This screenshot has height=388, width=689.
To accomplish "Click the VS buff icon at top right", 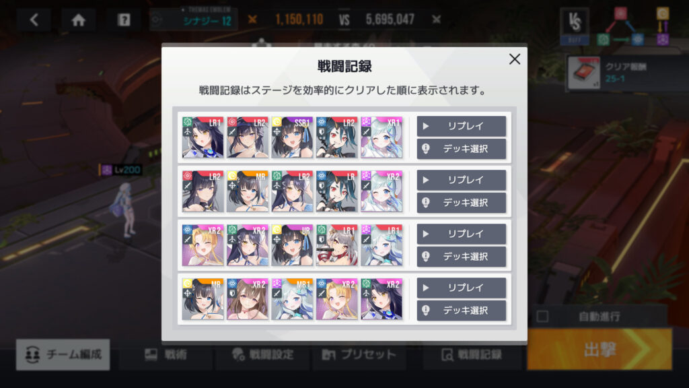I will [x=575, y=25].
